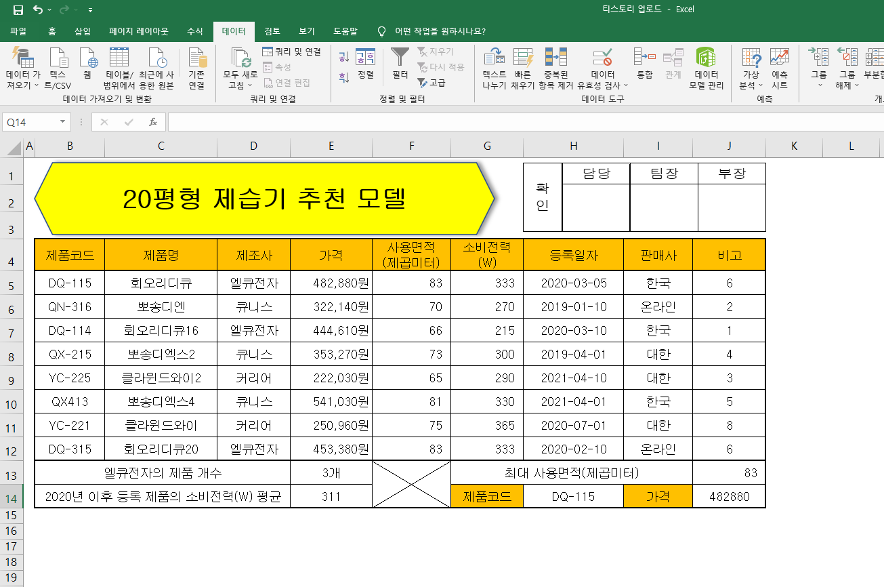Click Refresh All (모두 새로 고침) icon
Image resolution: width=884 pixels, height=587 pixels.
click(x=240, y=58)
